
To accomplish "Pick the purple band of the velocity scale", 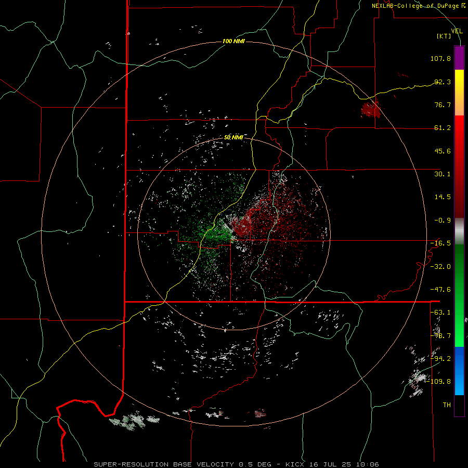I will (459, 58).
